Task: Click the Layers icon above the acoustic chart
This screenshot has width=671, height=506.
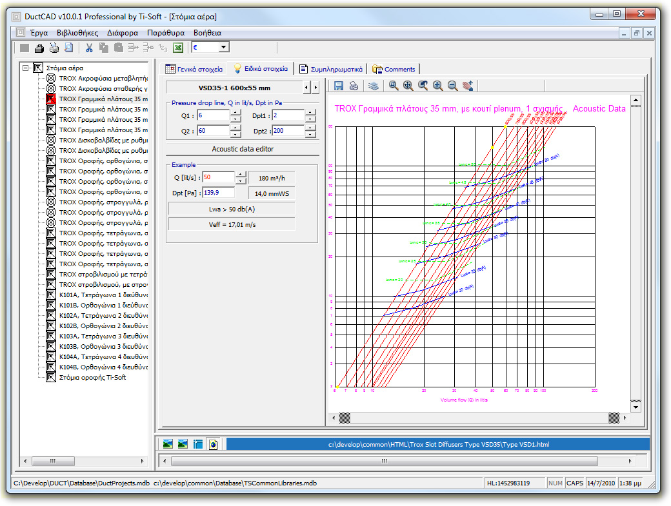Action: 374,85
